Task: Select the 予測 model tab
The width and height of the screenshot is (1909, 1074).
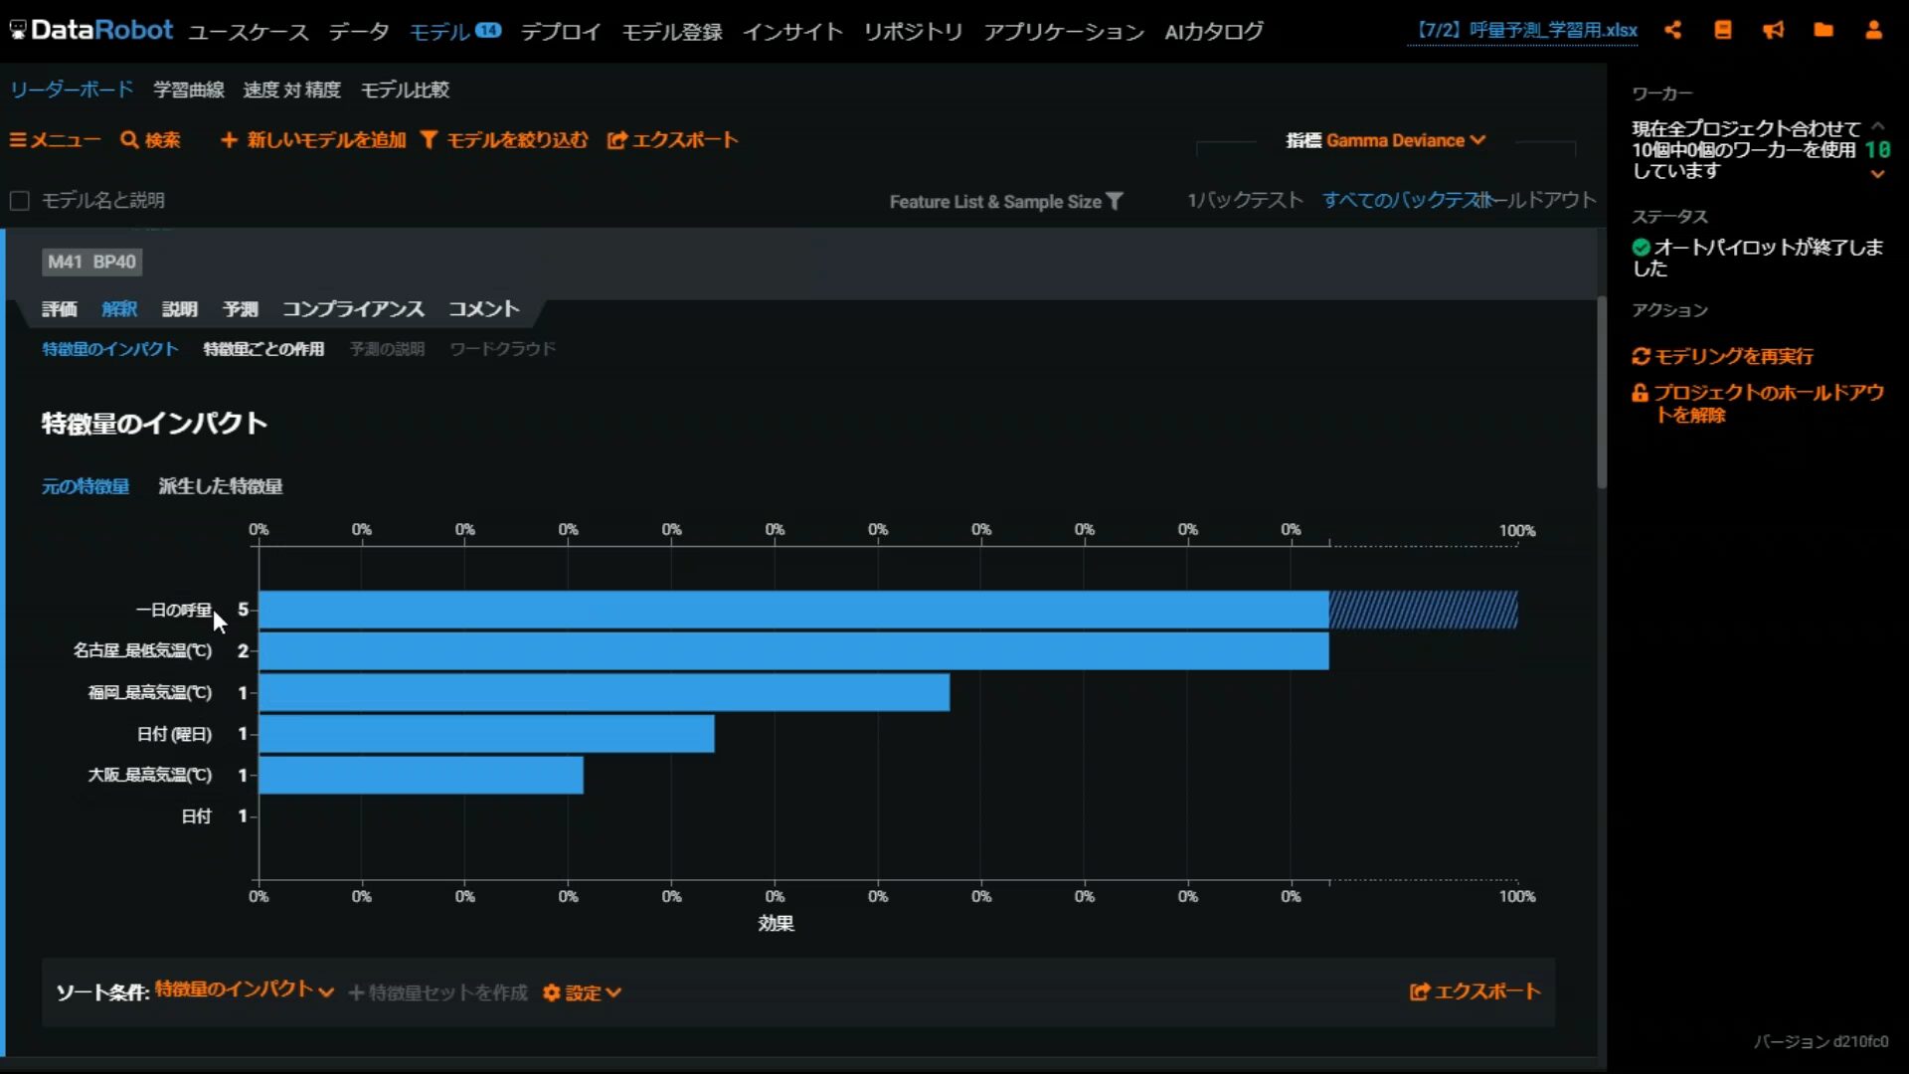Action: pos(241,309)
